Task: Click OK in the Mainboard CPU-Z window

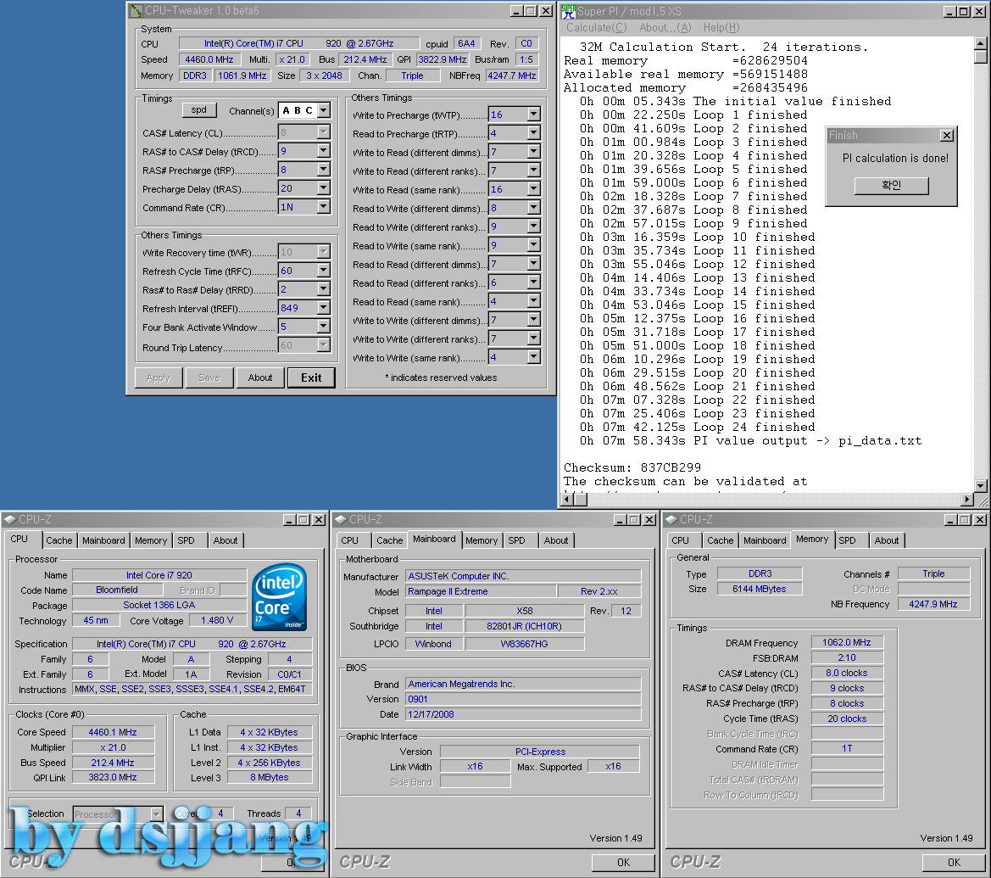Action: coord(623,862)
